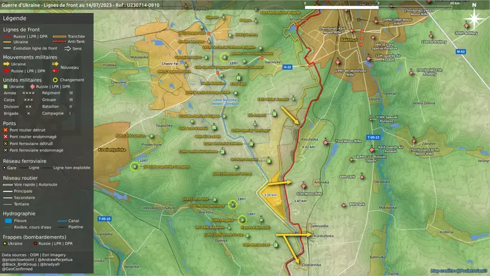
Task: Click the 1.47 km² area label
Action: click(x=300, y=201)
